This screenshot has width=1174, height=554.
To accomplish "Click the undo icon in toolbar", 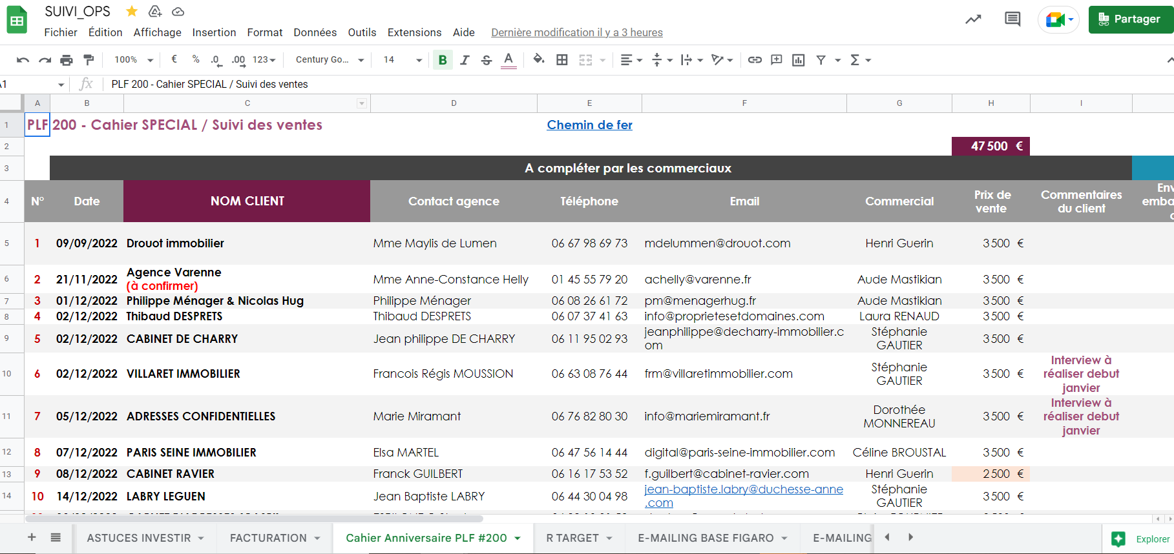I will pyautogui.click(x=23, y=60).
